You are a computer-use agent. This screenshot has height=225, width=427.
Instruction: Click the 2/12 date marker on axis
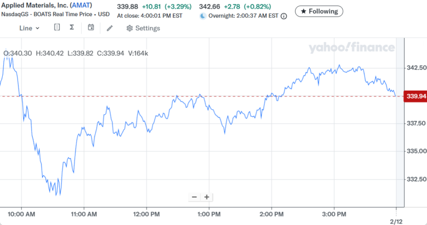click(x=396, y=220)
